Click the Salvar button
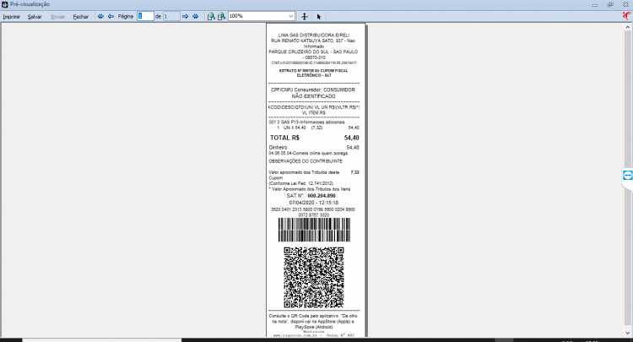Screen dimensions: 633x342 pos(35,17)
